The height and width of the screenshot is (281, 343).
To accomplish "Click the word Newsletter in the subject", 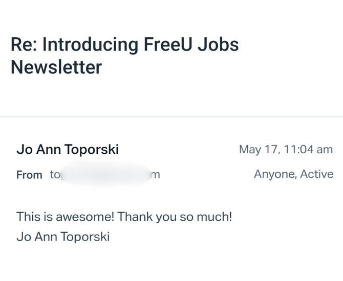I will [56, 67].
